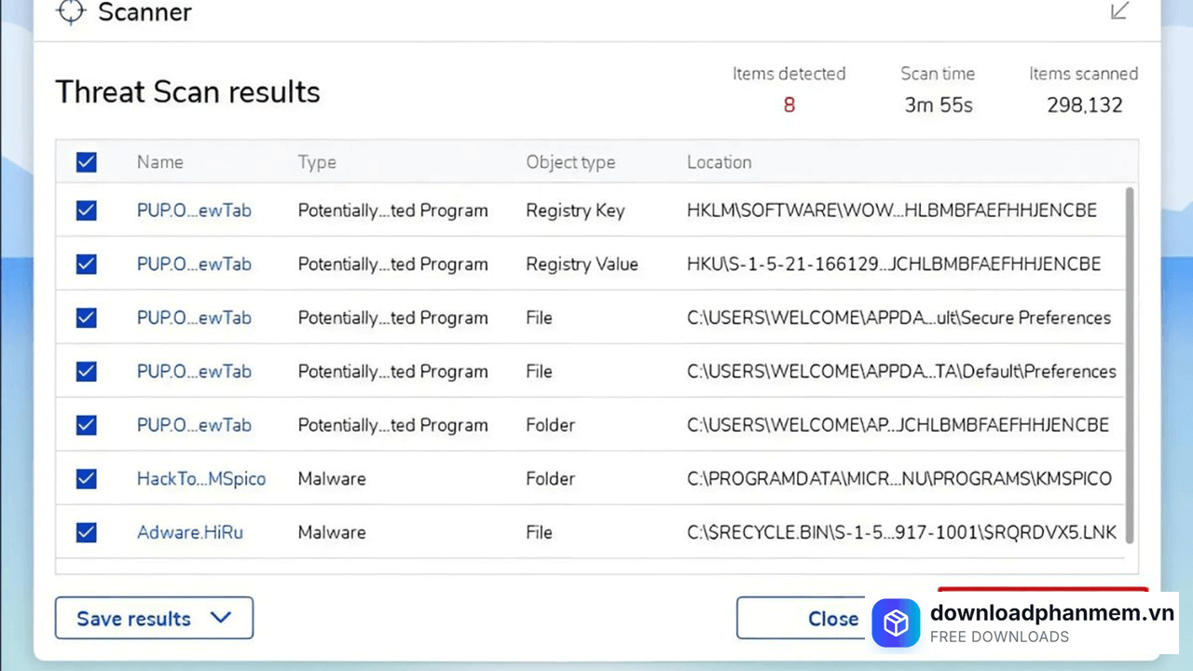Click the results list vertical scrollbar

click(1130, 363)
